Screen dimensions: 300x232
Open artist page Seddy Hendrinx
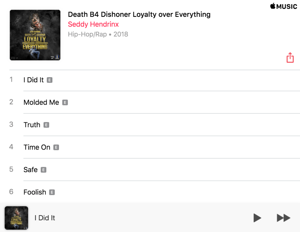point(93,24)
